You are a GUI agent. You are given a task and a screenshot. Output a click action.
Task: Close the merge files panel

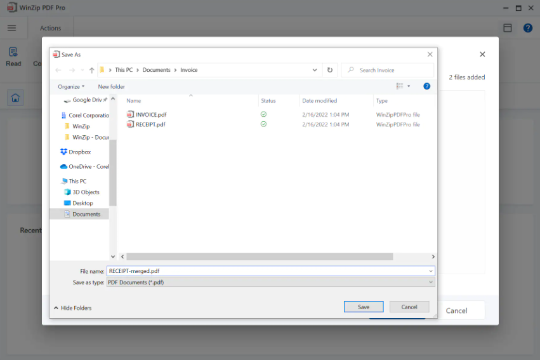(482, 54)
